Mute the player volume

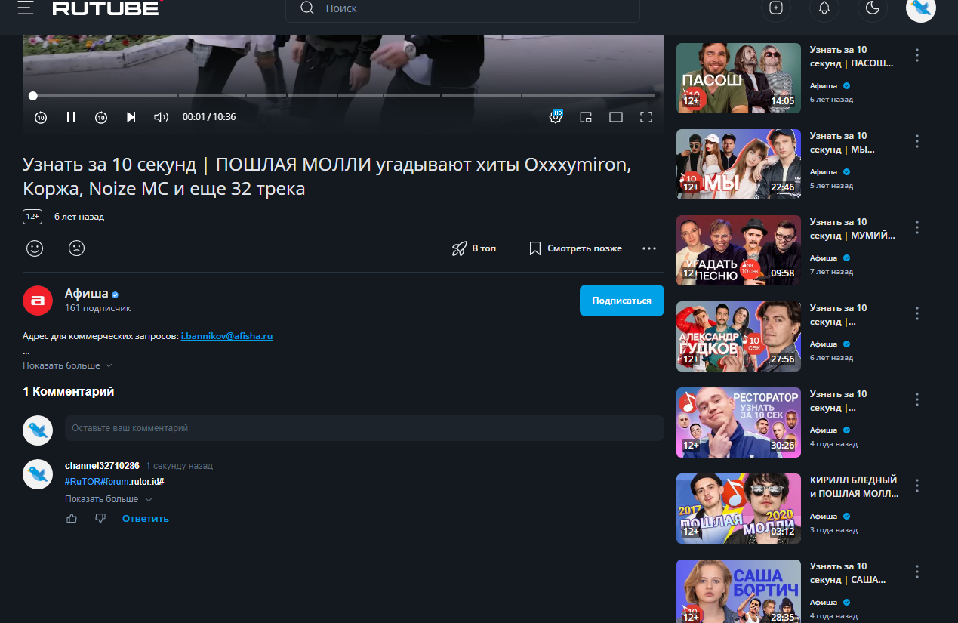161,117
